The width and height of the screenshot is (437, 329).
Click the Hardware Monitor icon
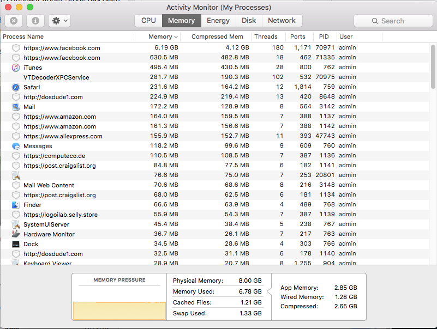16,234
